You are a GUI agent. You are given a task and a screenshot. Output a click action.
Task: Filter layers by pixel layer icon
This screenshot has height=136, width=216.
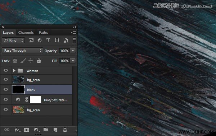pos(31,41)
